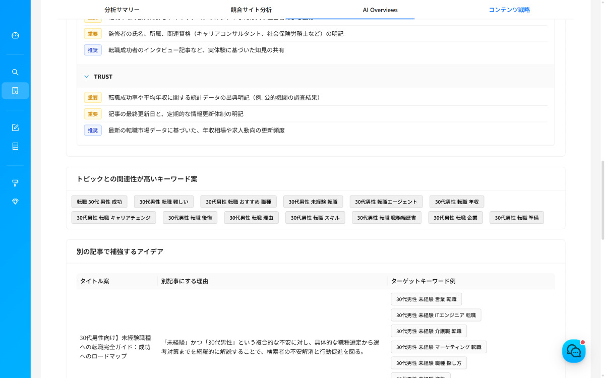Screen dimensions: 605x378
Task: Click keyword 30代男性 未経験 ITエンジニア 転職
Action: pyautogui.click(x=436, y=314)
